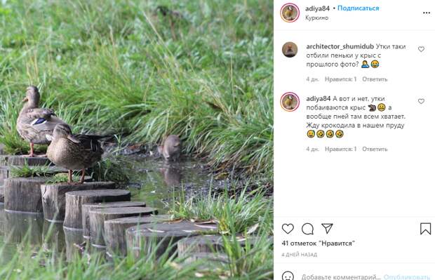
Task: Share the post via paper plane icon
Action: (327, 228)
